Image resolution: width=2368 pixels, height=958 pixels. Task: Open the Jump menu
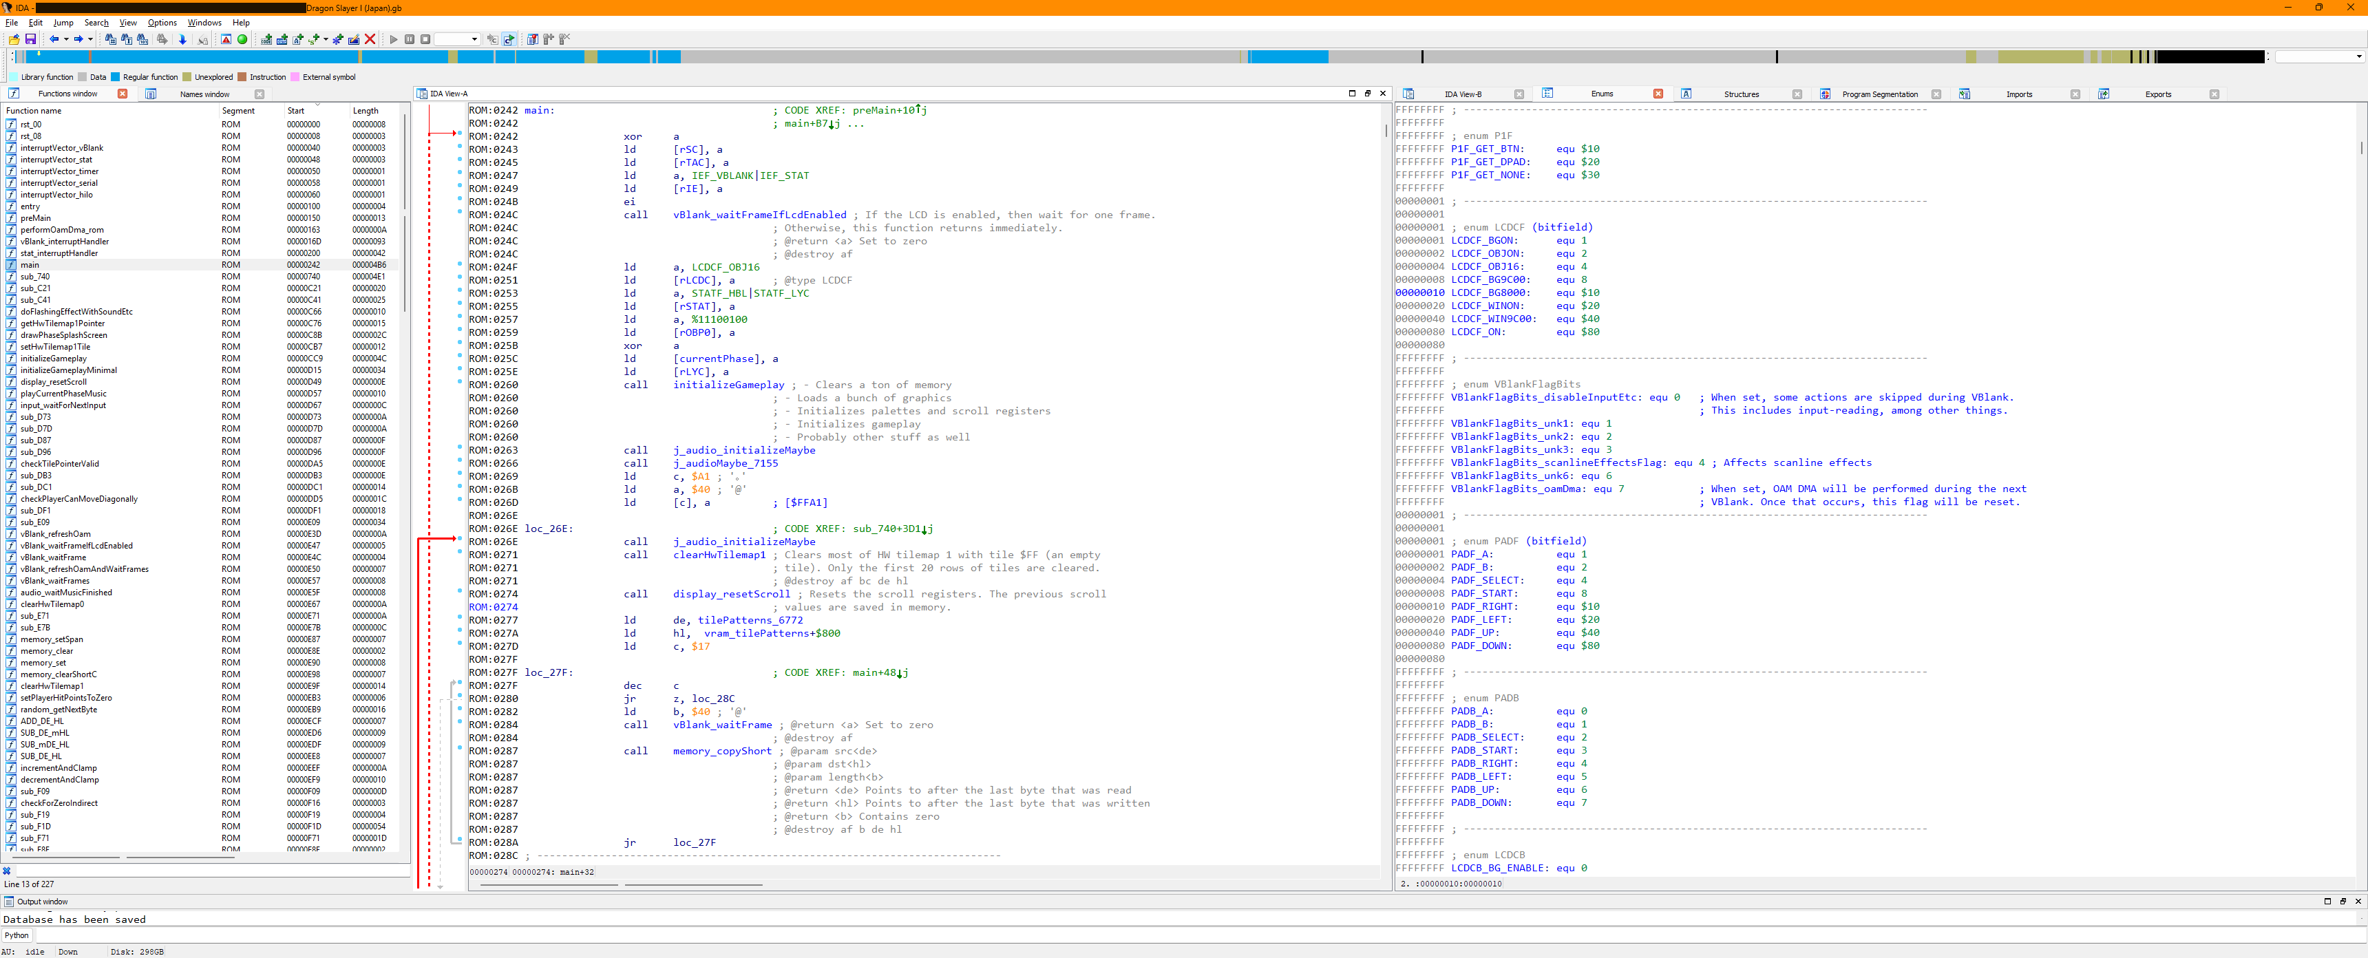[x=63, y=23]
